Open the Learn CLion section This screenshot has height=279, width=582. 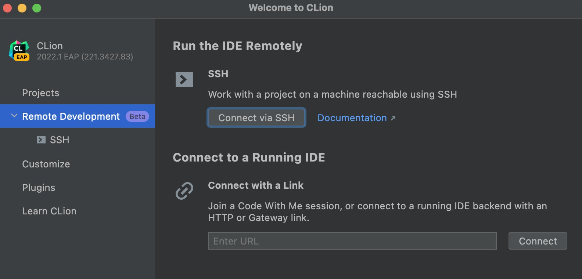coord(49,211)
